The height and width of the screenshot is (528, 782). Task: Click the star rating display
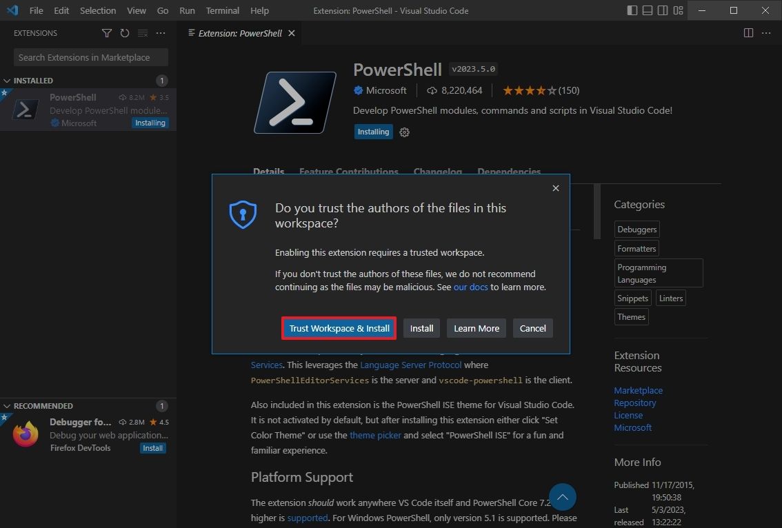click(530, 90)
